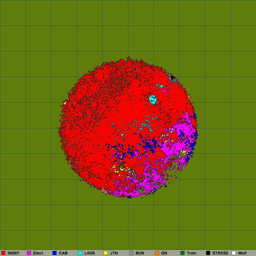Select the INDEF legend label
The height and width of the screenshot is (256, 256).
[14, 253]
